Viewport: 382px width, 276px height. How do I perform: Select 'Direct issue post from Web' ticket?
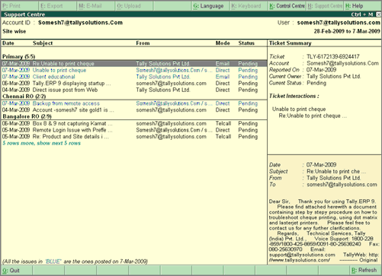click(134, 90)
